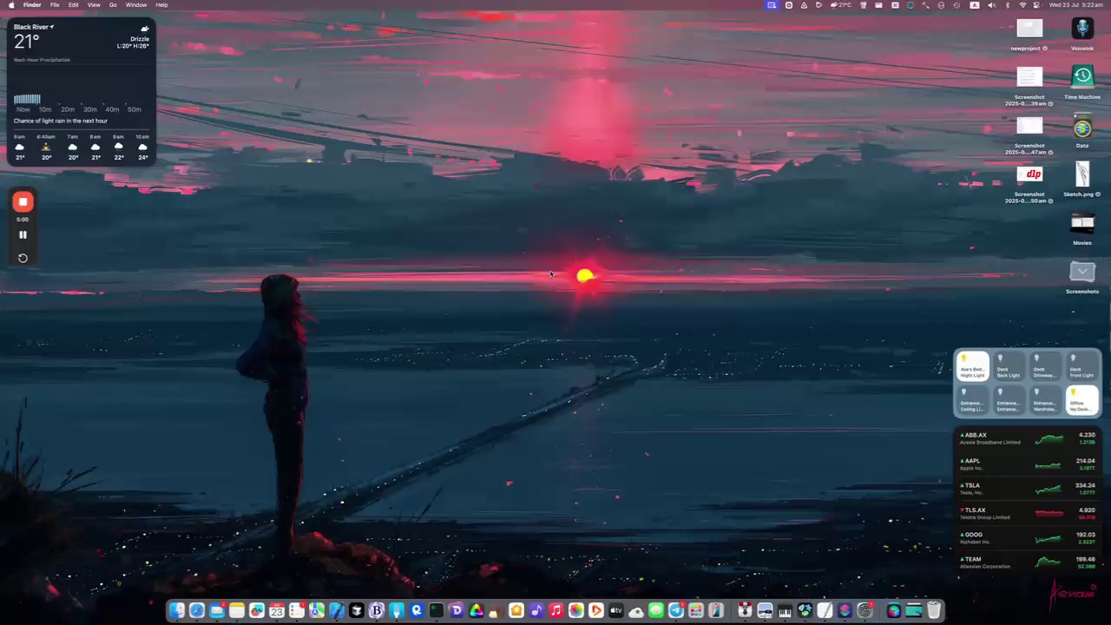
Task: Open the Help menu
Action: (x=161, y=5)
